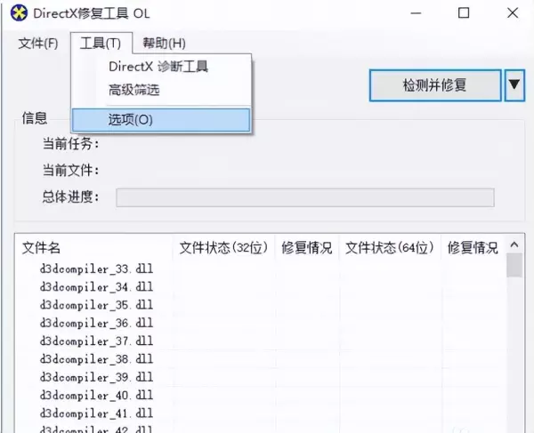Click the 当前文件 label
Viewport: 534px width, 433px height.
[70, 170]
